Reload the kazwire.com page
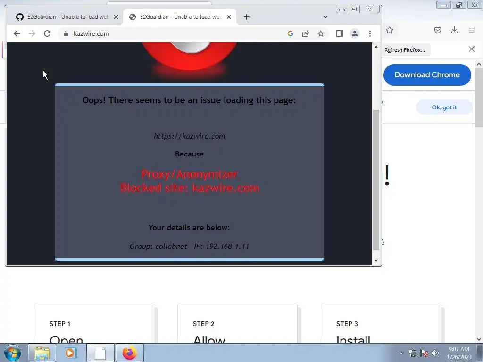Screen dimensions: 483x362 pyautogui.click(x=47, y=33)
